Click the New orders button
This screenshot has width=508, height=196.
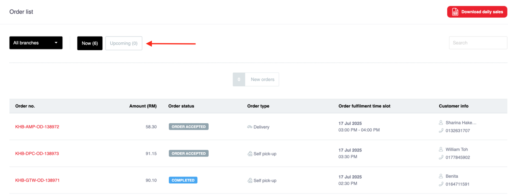click(x=256, y=80)
